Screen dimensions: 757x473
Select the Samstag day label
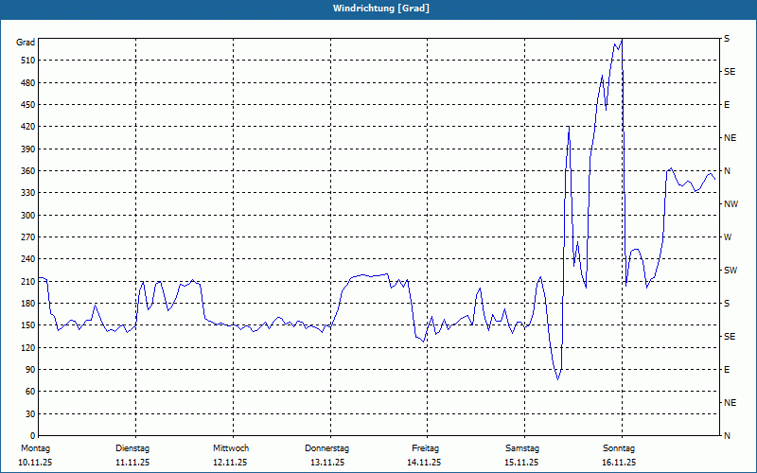[522, 448]
